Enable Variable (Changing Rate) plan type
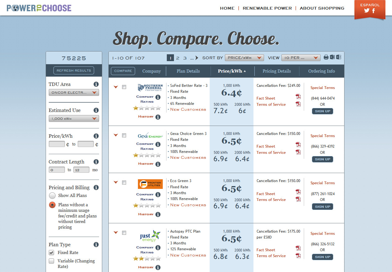Viewport: 392px width, 272px height. (52, 261)
